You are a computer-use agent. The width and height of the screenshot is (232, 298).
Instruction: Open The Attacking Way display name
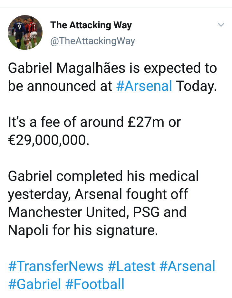[x=91, y=25]
